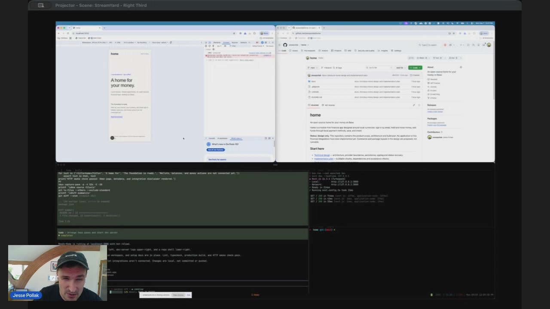Click Stop sharing in StreamYard bar
Viewport: 550px width, 309px height.
[x=178, y=295]
